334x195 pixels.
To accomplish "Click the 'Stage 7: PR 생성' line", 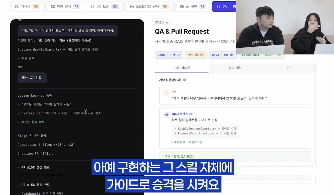I will click(x=32, y=136).
